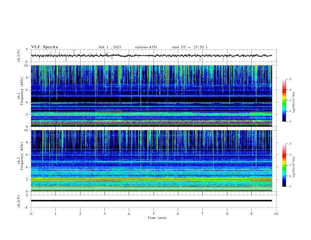Click the "7" tick on the time axis
311x240 pixels.
click(203, 214)
